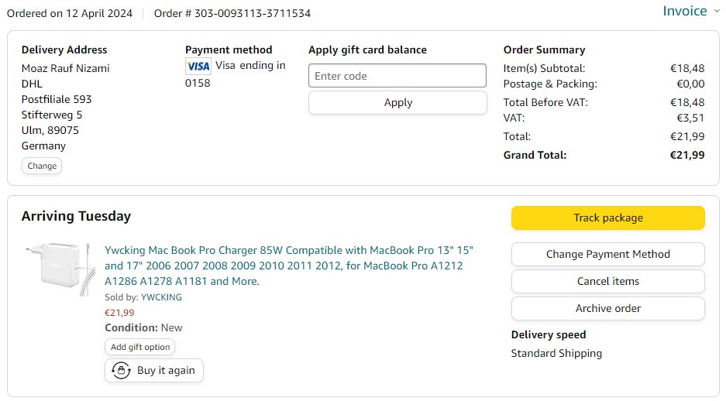Change the delivery address
This screenshot has width=726, height=401.
pos(42,166)
